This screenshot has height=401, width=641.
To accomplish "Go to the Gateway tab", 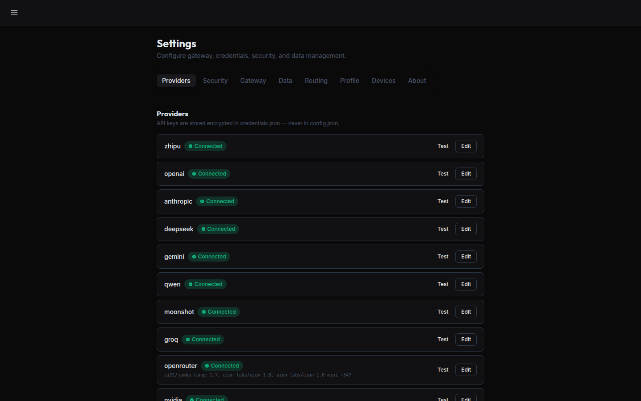I will (253, 81).
